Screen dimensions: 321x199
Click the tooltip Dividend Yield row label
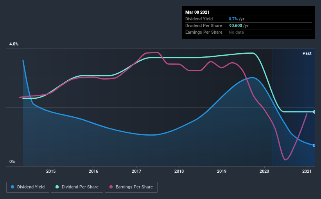click(x=199, y=19)
